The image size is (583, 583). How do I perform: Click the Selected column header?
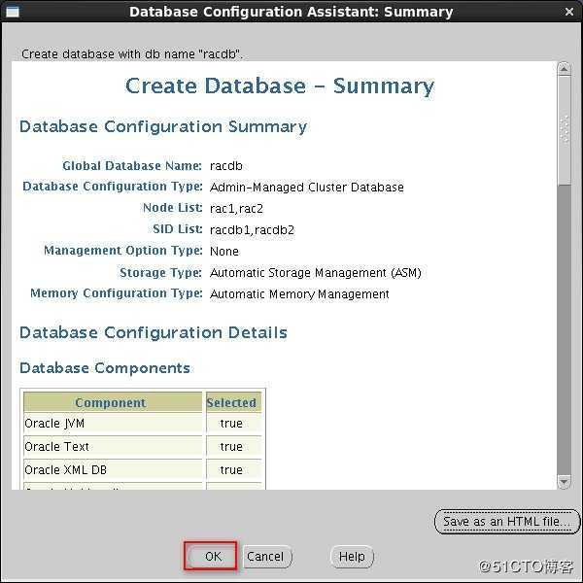click(x=234, y=402)
